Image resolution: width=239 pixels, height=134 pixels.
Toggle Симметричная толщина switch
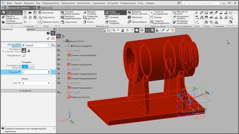pos(28,67)
